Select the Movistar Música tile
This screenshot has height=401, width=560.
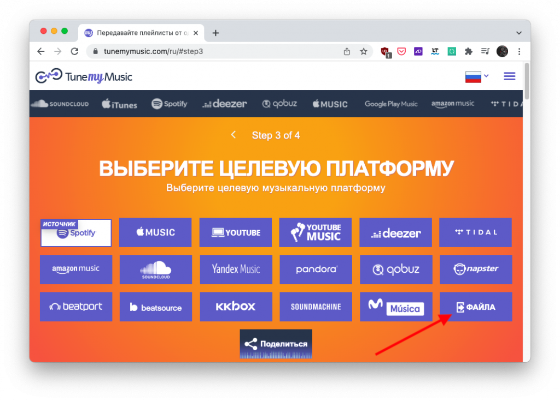tap(396, 307)
